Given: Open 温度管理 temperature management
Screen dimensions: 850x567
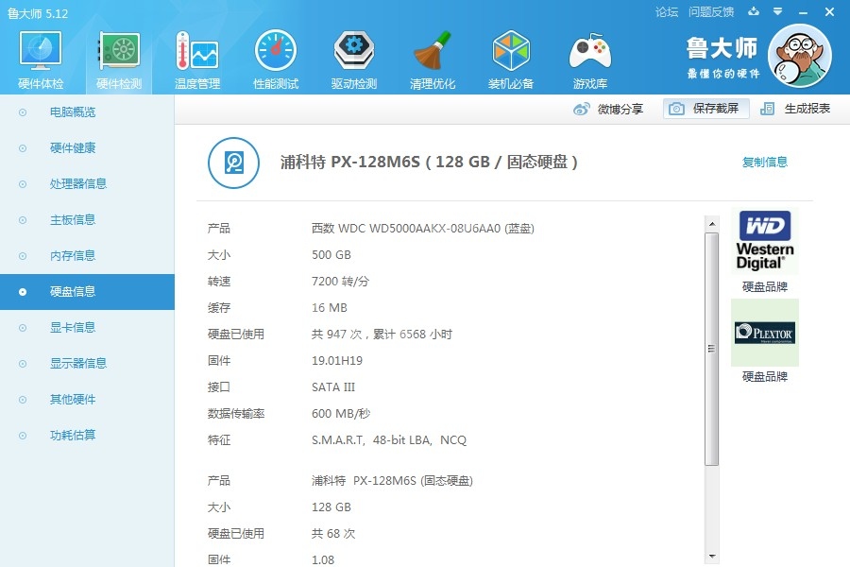Looking at the screenshot, I should (x=197, y=60).
